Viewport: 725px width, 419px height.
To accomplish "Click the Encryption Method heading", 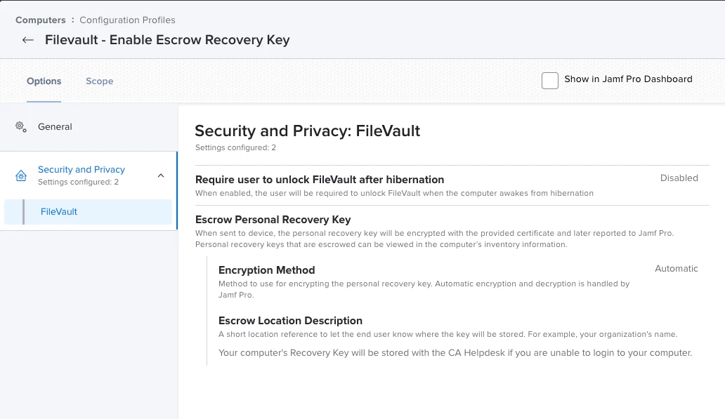I will [x=266, y=270].
